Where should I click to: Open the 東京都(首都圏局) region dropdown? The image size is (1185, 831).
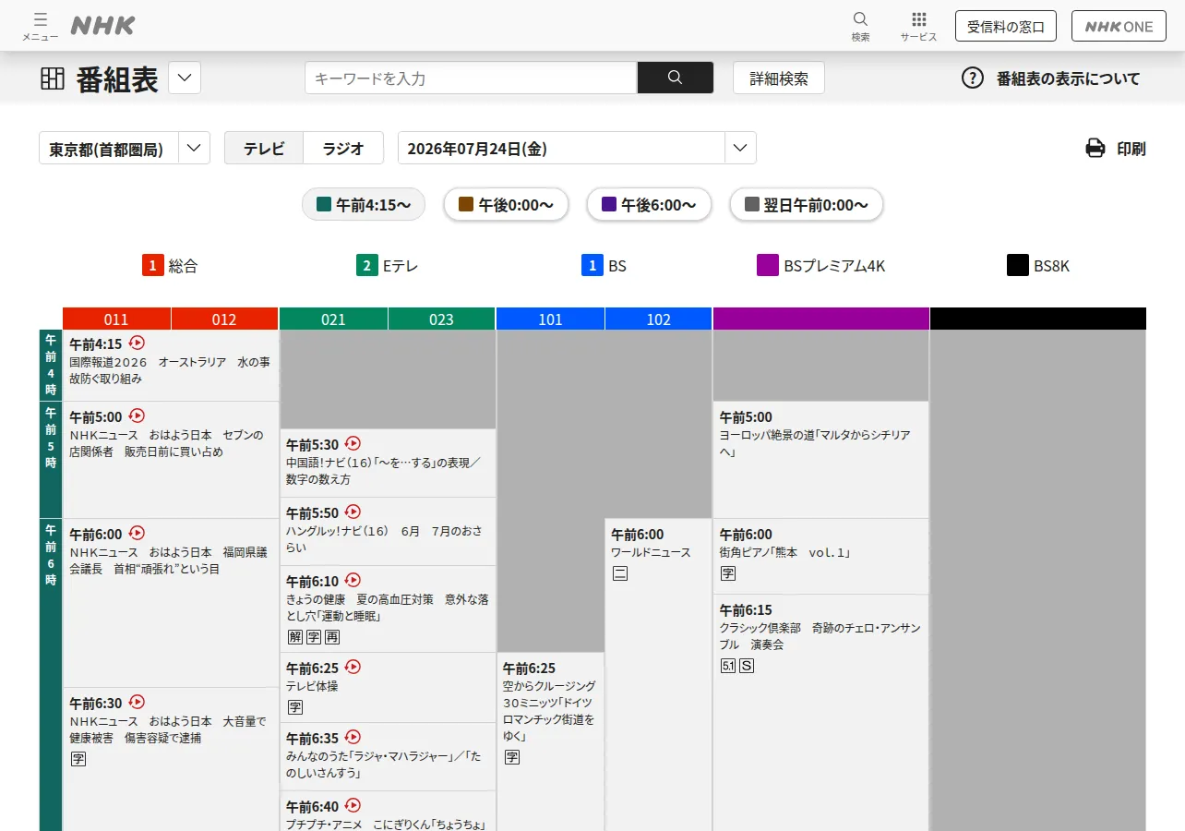click(125, 148)
